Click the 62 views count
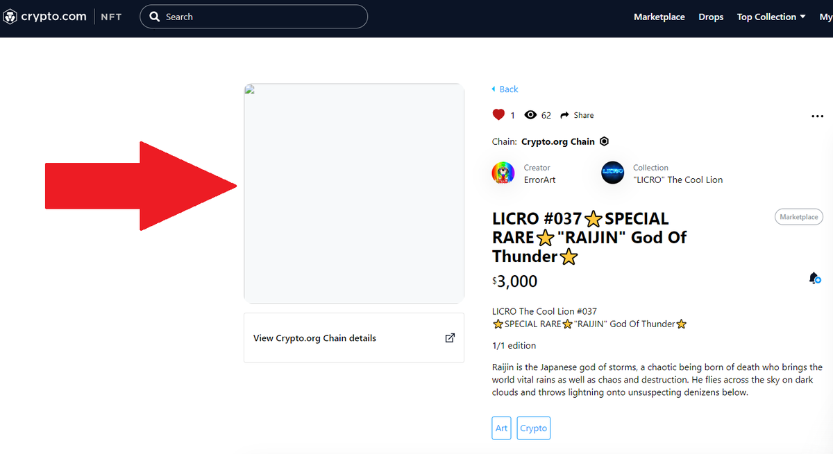This screenshot has height=454, width=833. click(546, 115)
